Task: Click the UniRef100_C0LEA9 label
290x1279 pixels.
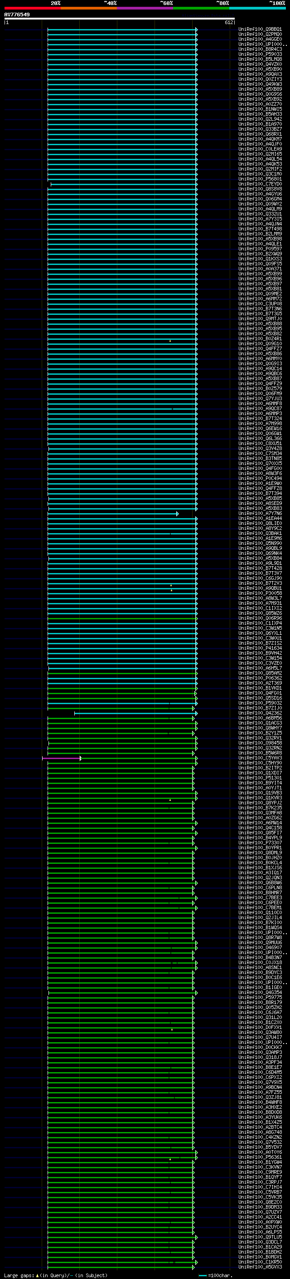Action: click(x=260, y=149)
